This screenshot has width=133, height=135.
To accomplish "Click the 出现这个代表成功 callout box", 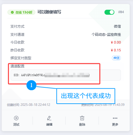I will point(86,96).
